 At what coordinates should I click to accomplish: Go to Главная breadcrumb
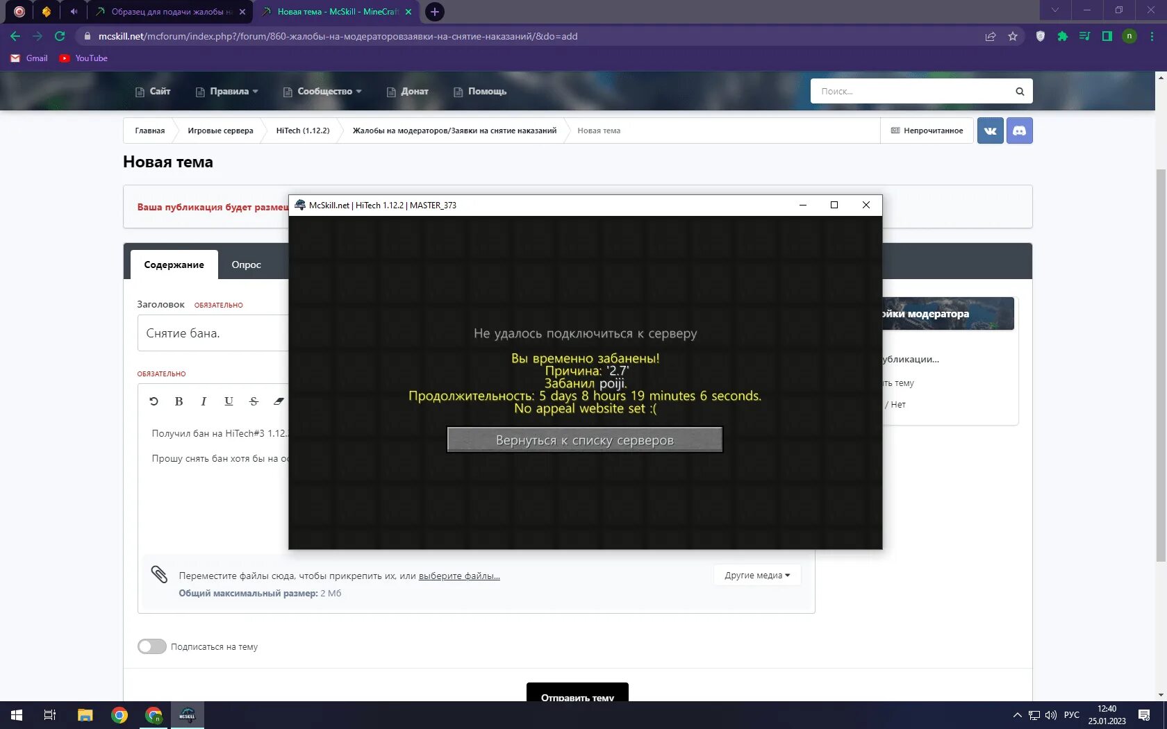[x=150, y=131]
